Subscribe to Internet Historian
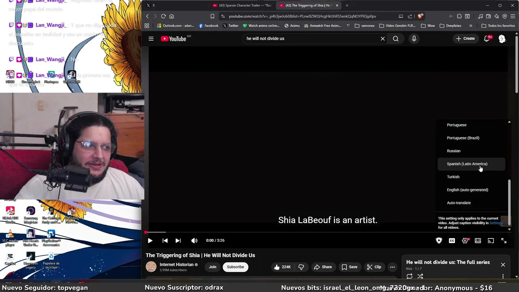519x292 pixels. click(235, 267)
